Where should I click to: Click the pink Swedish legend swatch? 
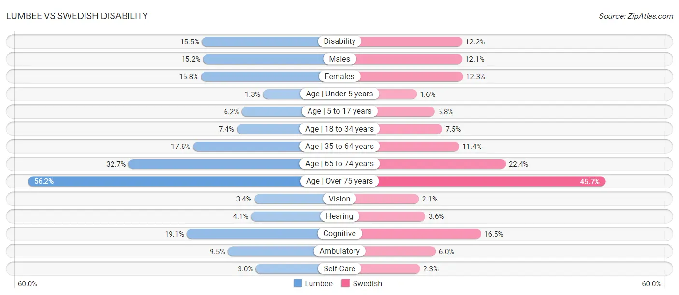[x=345, y=283]
